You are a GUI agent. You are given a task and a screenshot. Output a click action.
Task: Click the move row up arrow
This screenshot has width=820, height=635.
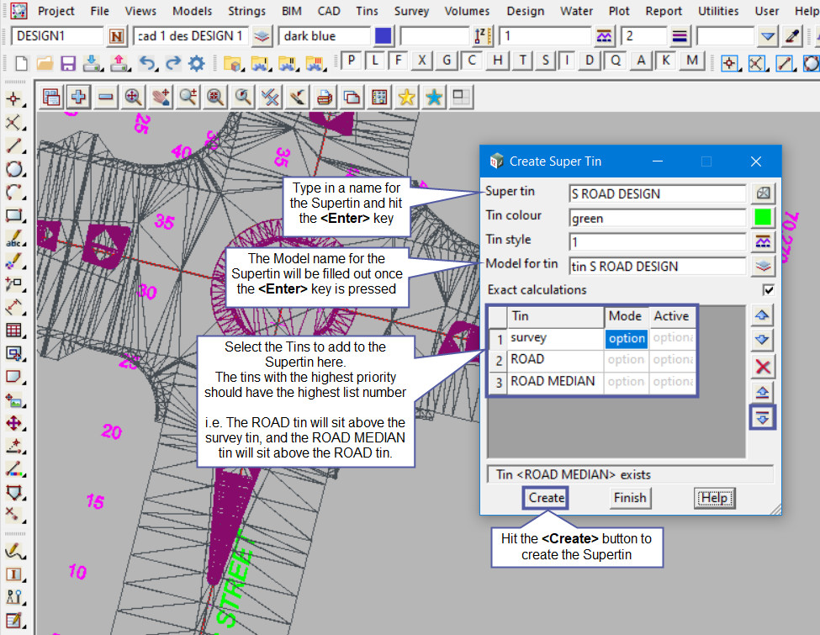coord(764,315)
